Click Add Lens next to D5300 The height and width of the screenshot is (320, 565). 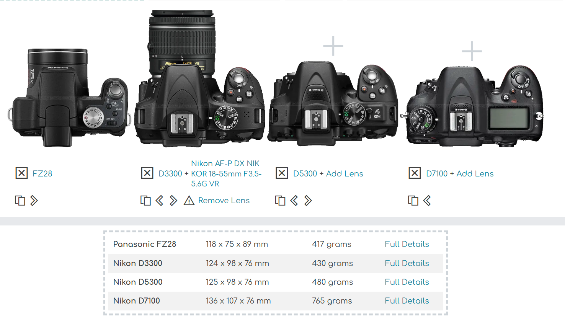point(345,174)
